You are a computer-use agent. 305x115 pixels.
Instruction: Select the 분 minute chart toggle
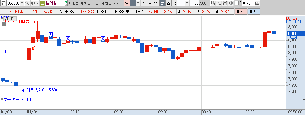[x=162, y=3]
